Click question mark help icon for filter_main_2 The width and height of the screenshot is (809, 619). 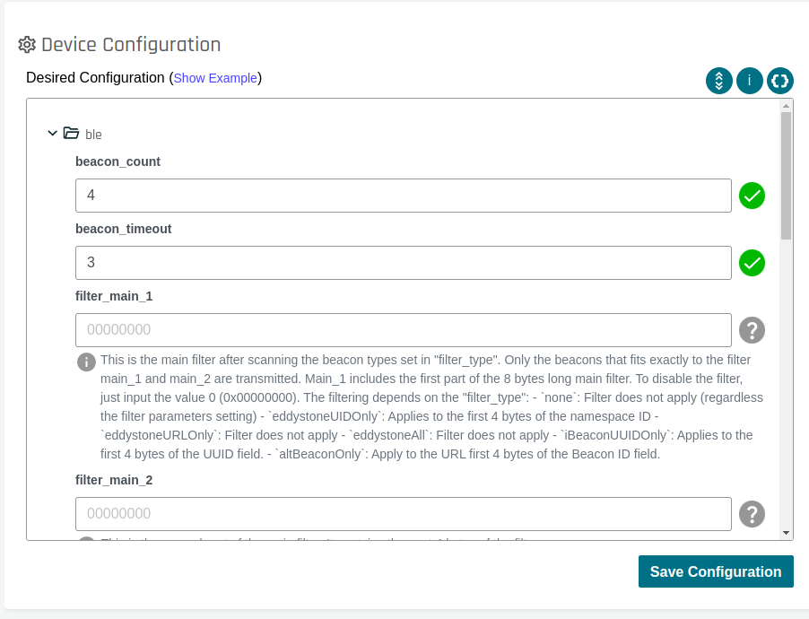752,514
